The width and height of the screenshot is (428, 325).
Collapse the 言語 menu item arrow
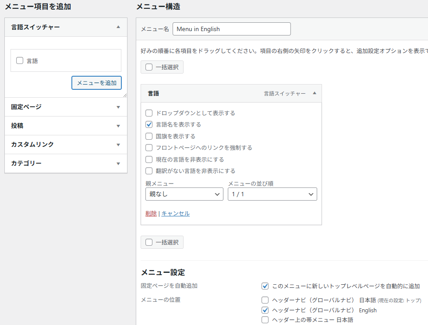coord(314,93)
